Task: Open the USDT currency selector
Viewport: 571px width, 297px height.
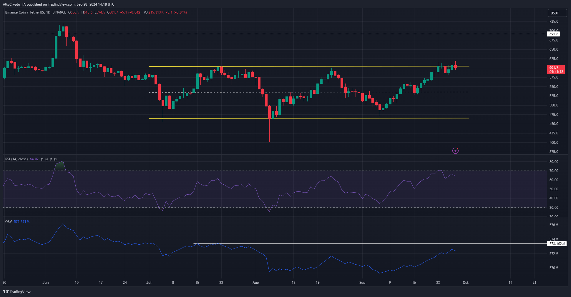Action: click(x=557, y=13)
